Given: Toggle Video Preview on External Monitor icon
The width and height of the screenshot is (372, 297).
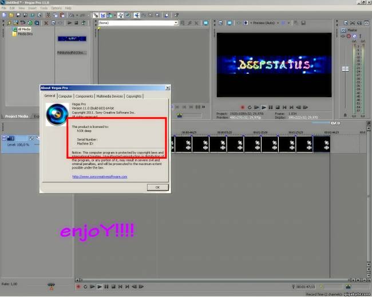Looking at the screenshot, I should tap(229, 23).
